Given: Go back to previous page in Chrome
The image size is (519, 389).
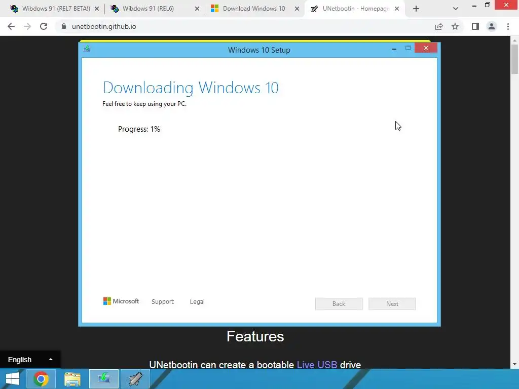Looking at the screenshot, I should [x=11, y=26].
